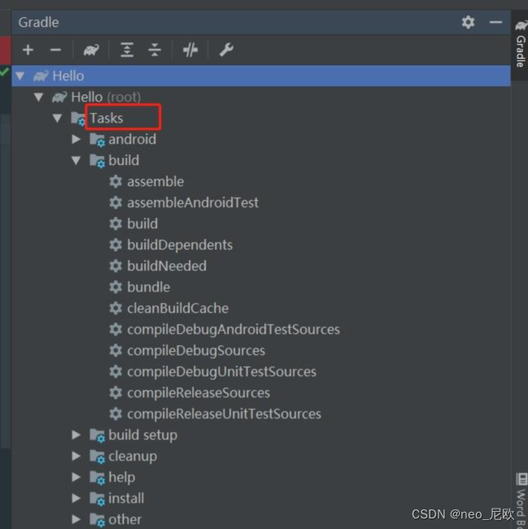Click the Tasks folder icon
This screenshot has height=529, width=528.
[78, 119]
